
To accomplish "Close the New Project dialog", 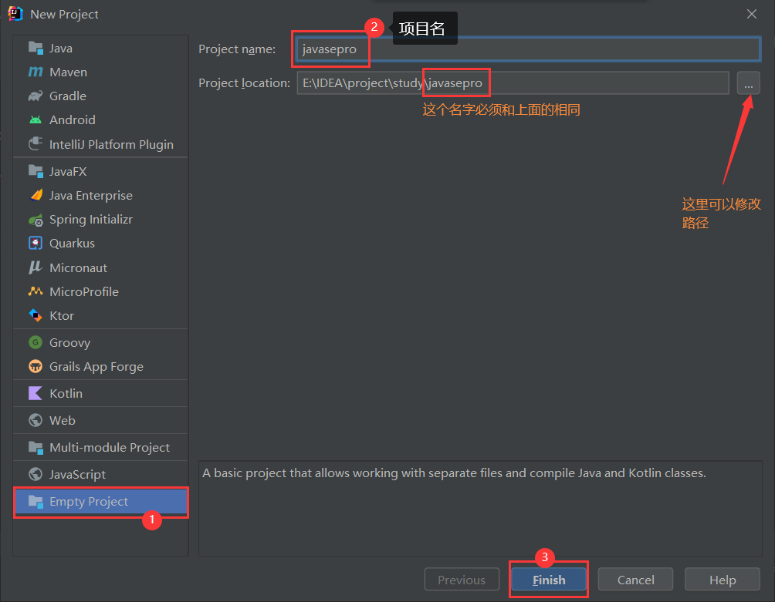I will click(752, 14).
